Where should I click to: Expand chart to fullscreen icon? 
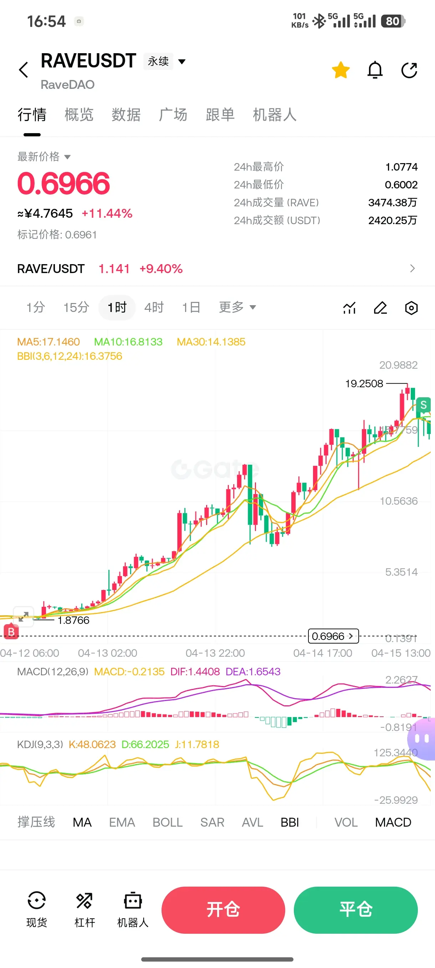tap(24, 616)
